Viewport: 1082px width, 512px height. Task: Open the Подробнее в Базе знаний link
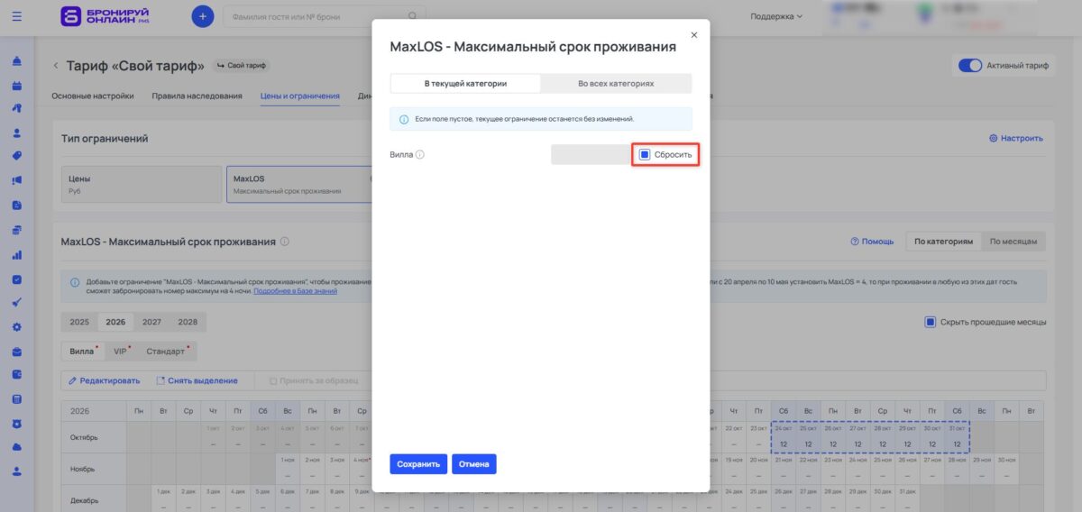[296, 291]
